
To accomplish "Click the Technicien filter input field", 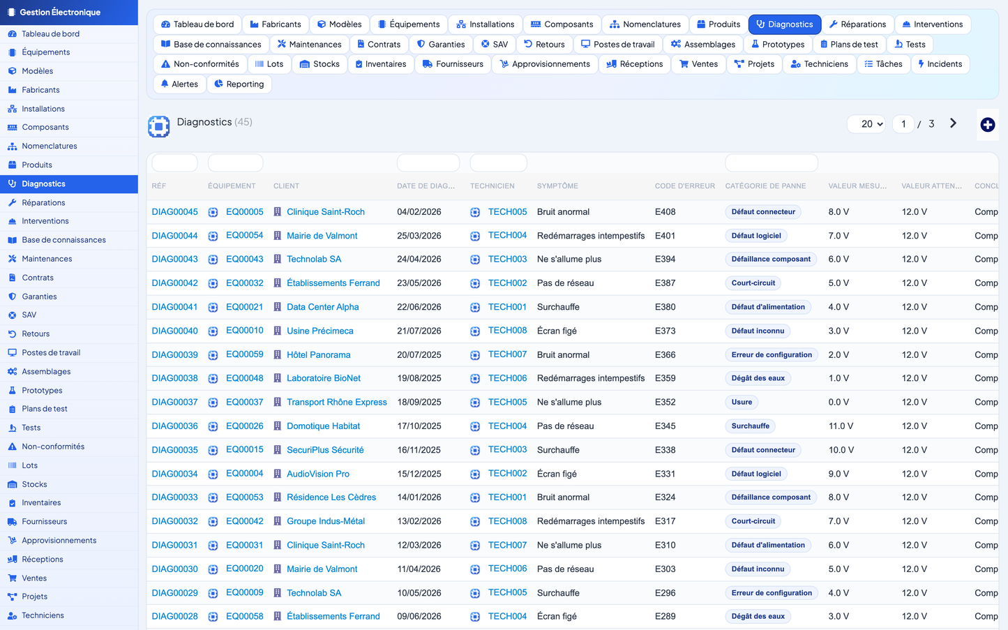I will 498,163.
